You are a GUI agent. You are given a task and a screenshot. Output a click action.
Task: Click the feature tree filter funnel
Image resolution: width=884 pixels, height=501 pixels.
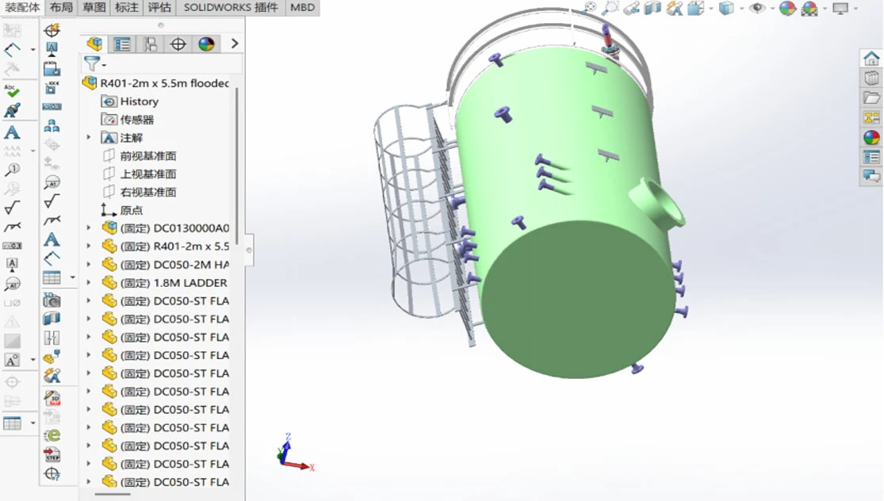(91, 63)
